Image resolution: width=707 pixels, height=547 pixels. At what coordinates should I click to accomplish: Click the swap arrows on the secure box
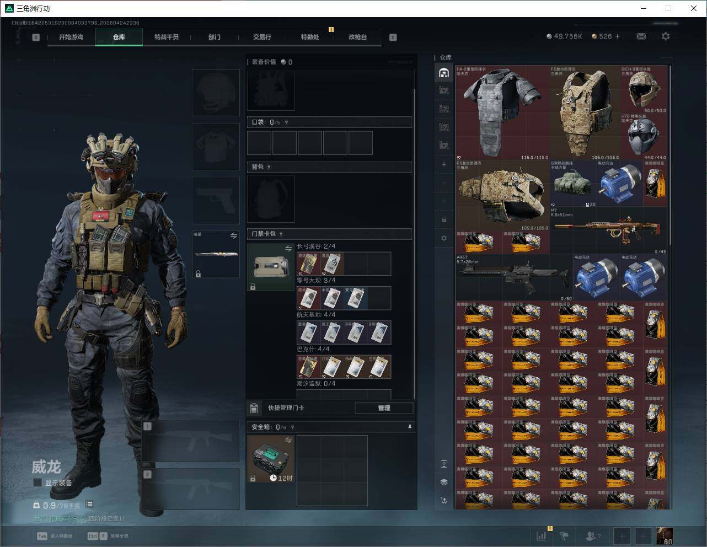[288, 440]
